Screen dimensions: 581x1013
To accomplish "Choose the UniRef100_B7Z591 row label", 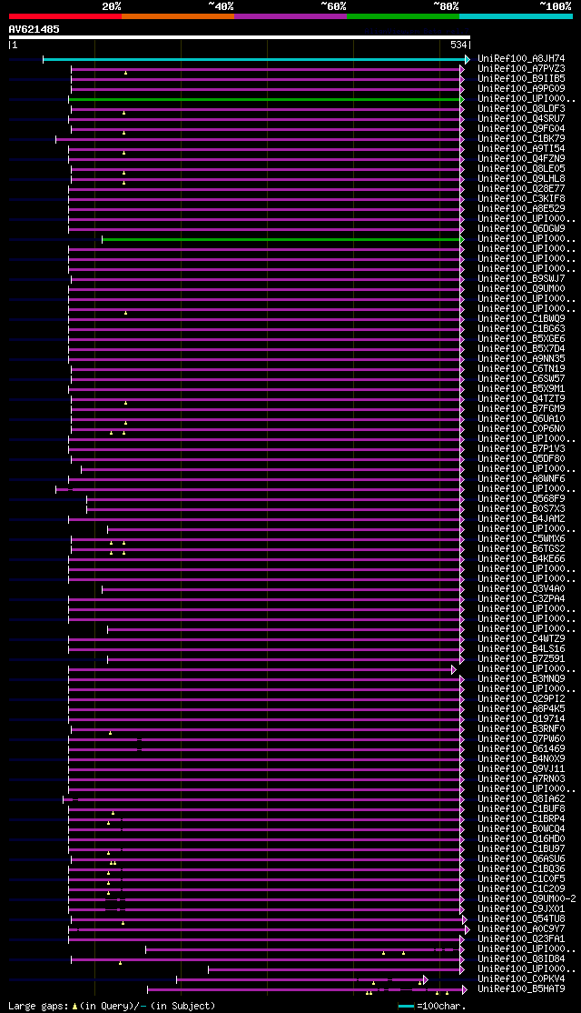I will tap(522, 659).
